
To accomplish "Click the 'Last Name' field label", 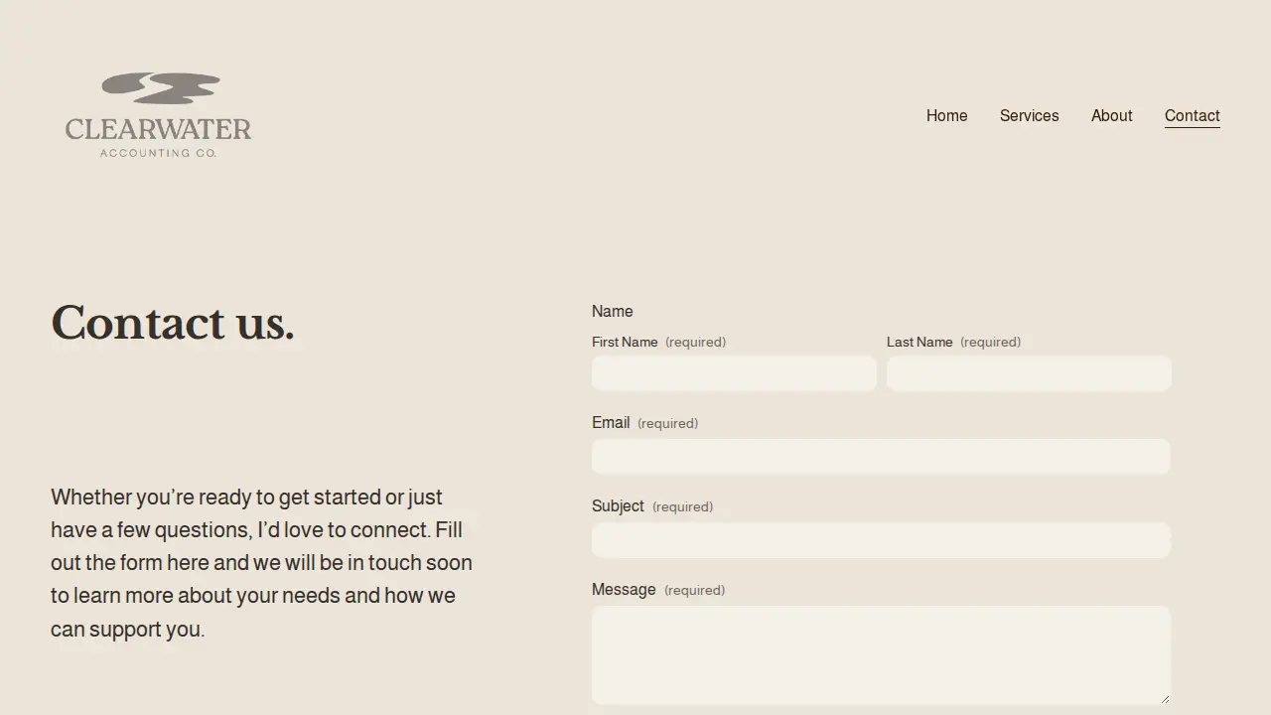I will click(x=919, y=342).
